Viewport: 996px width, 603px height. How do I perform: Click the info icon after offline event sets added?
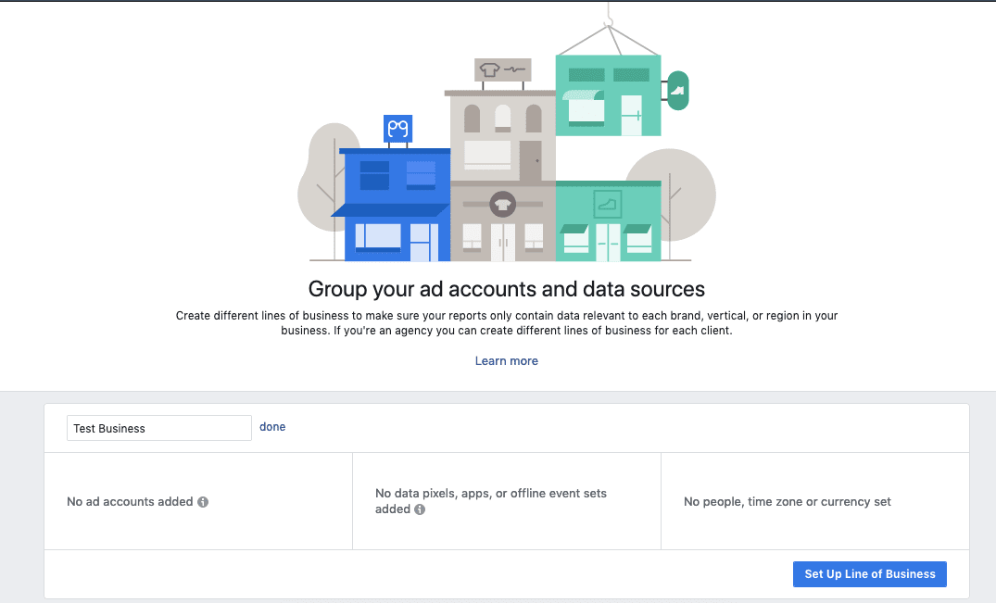419,509
